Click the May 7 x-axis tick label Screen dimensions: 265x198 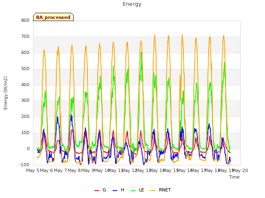pos(60,170)
